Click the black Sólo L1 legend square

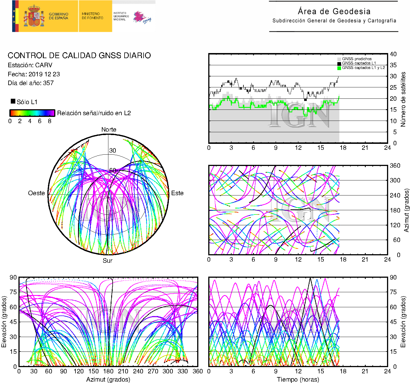13,101
